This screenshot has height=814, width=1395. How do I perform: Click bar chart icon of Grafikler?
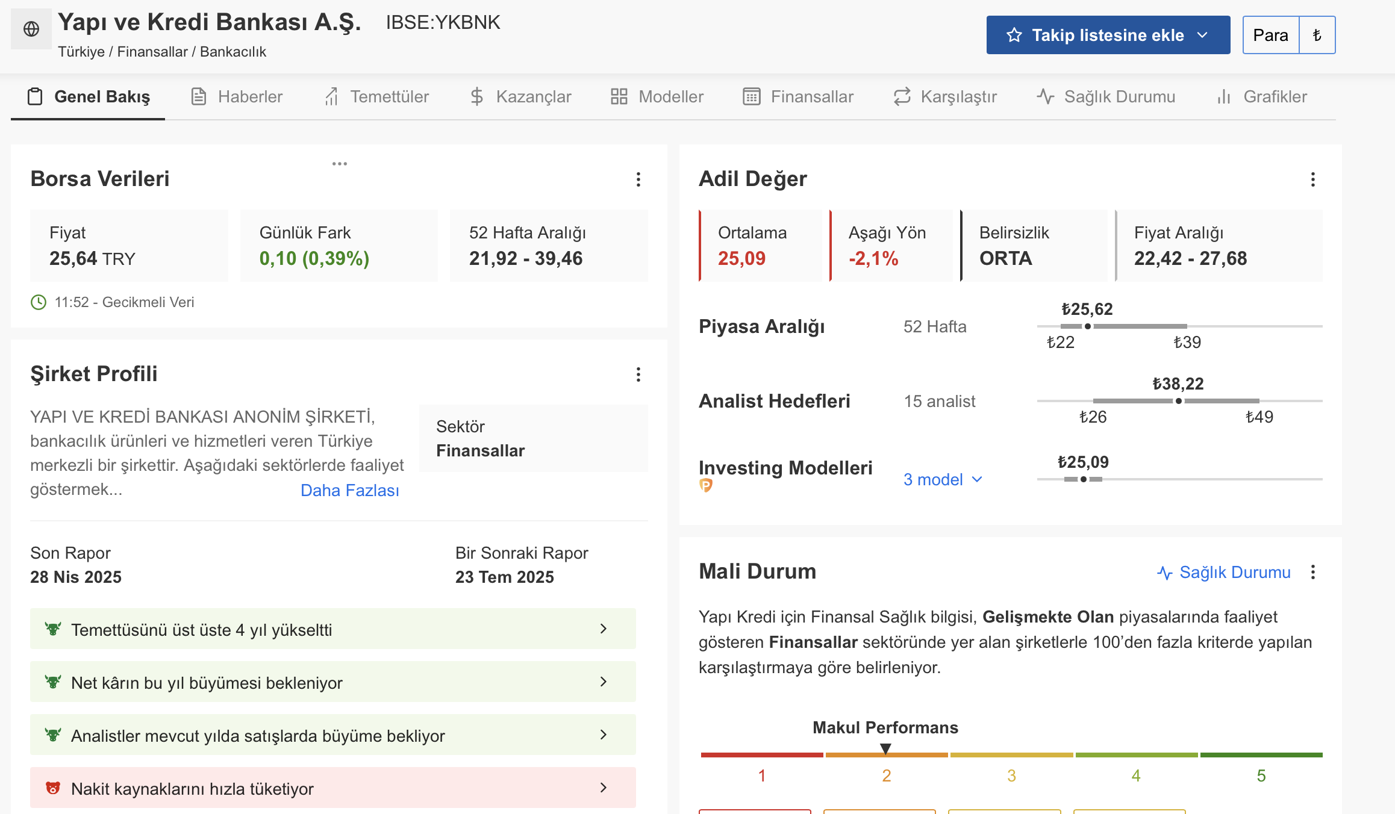click(x=1224, y=96)
